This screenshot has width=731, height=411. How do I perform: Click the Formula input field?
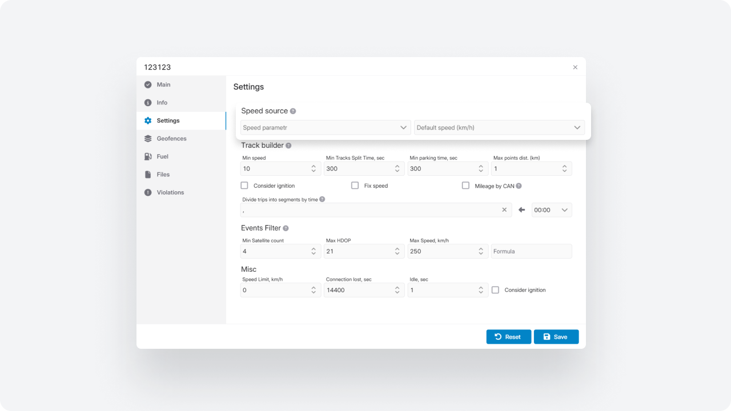(x=531, y=251)
